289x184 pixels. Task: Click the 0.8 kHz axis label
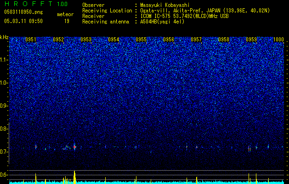click(4, 129)
